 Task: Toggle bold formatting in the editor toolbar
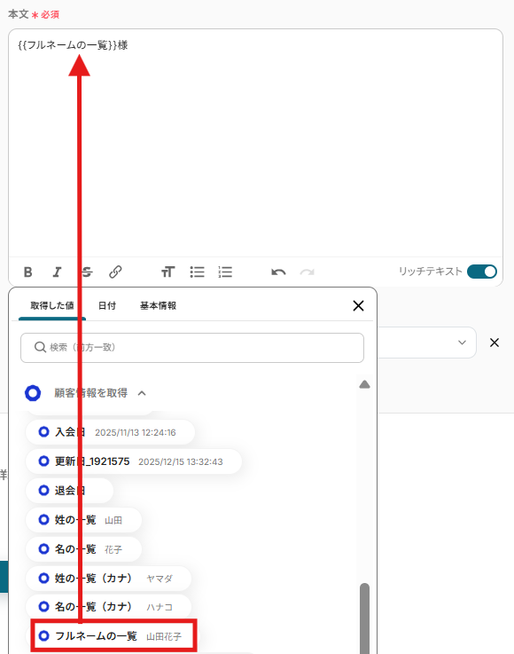27,272
